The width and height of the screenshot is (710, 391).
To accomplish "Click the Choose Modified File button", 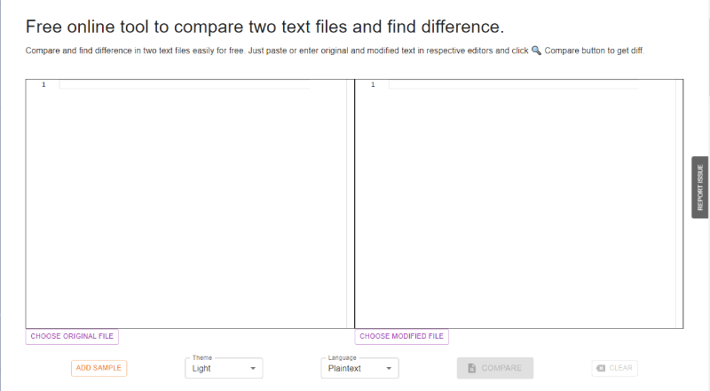I will (x=402, y=336).
